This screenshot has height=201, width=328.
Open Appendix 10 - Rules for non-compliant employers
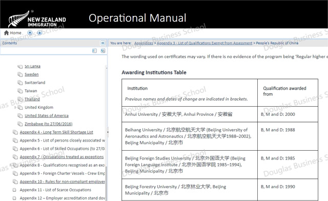pyautogui.click(x=63, y=182)
